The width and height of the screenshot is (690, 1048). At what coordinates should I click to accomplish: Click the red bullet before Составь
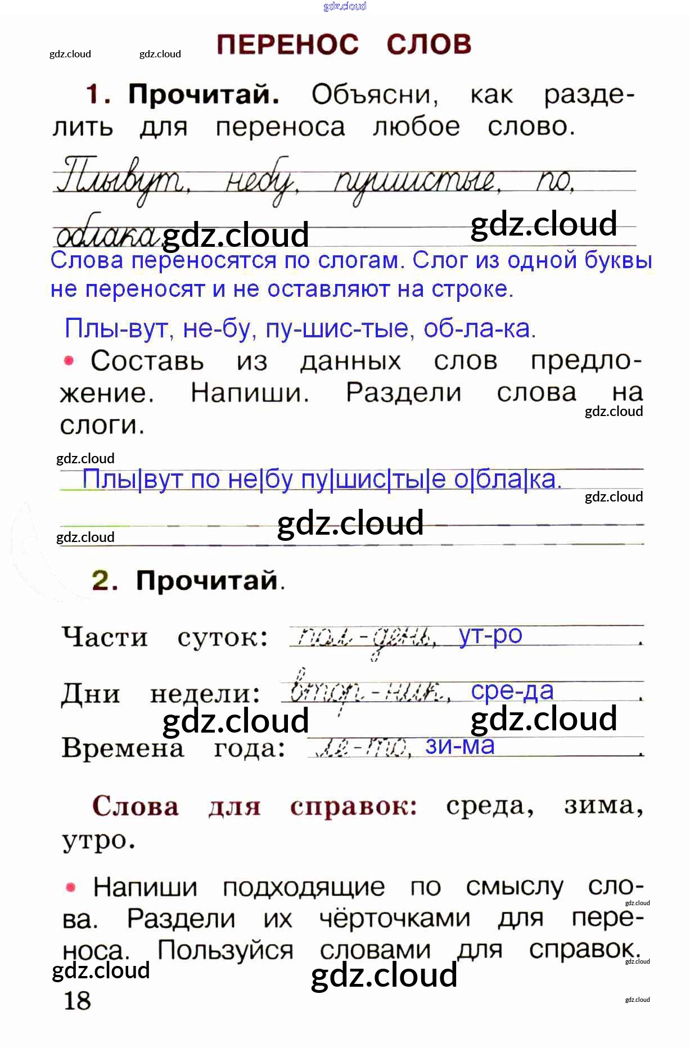69,360
